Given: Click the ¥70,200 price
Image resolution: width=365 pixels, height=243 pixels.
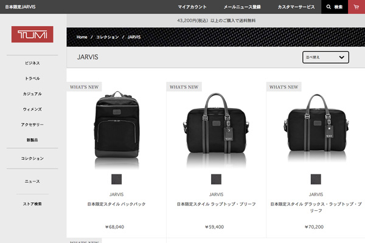Looking at the screenshot, I should pyautogui.click(x=314, y=227).
